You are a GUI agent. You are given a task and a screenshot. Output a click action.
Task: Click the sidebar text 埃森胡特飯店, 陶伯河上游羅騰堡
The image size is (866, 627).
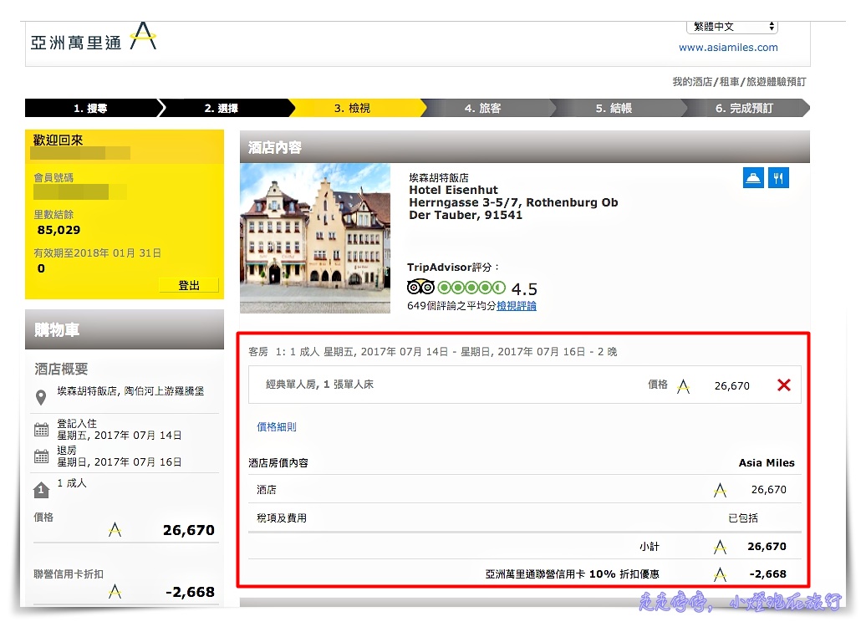pos(130,391)
